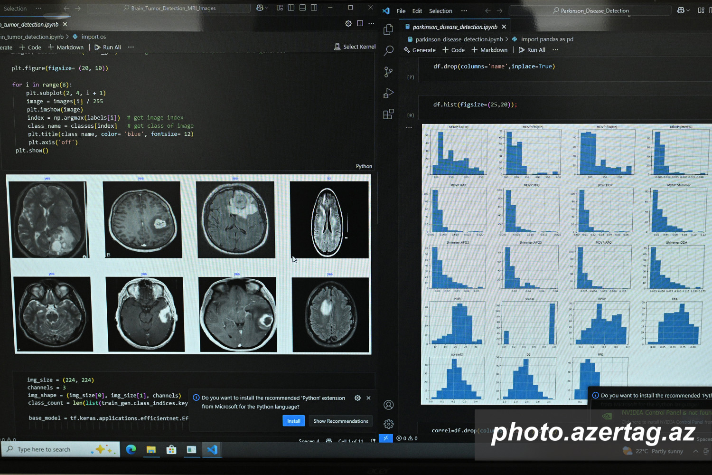
Task: Close the brain tumor detection notebook tab
Action: [x=65, y=24]
